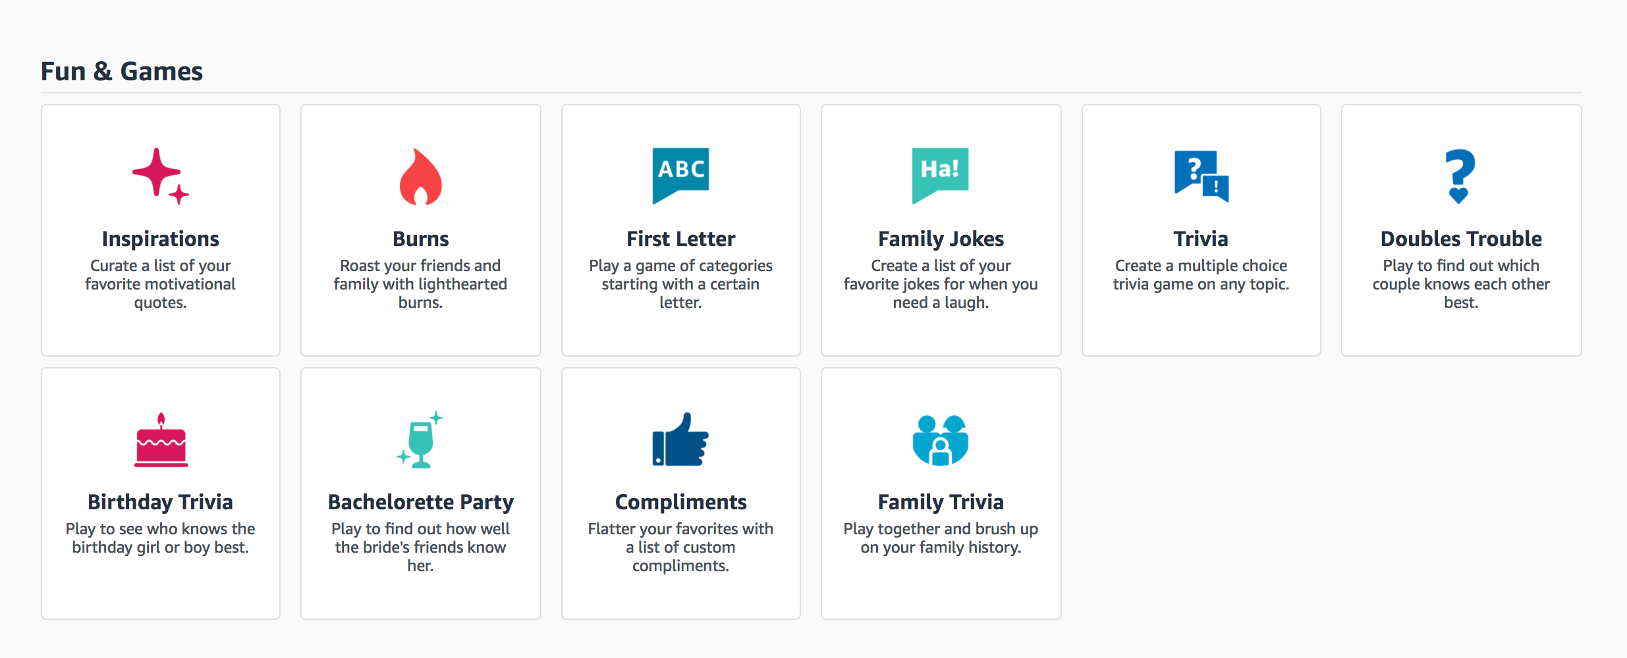Image resolution: width=1627 pixels, height=658 pixels.
Task: Click the Doubles Trouble title
Action: 1461,238
